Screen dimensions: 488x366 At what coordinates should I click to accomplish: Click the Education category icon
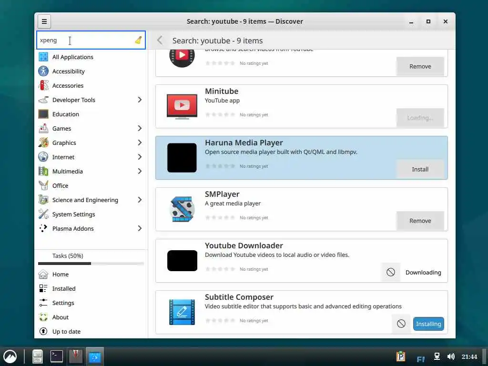43,114
